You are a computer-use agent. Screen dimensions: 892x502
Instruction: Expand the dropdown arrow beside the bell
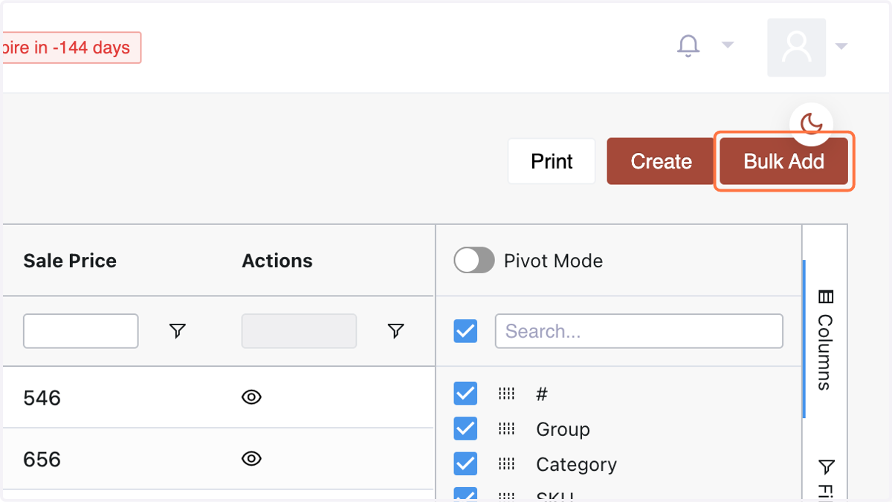coord(728,45)
